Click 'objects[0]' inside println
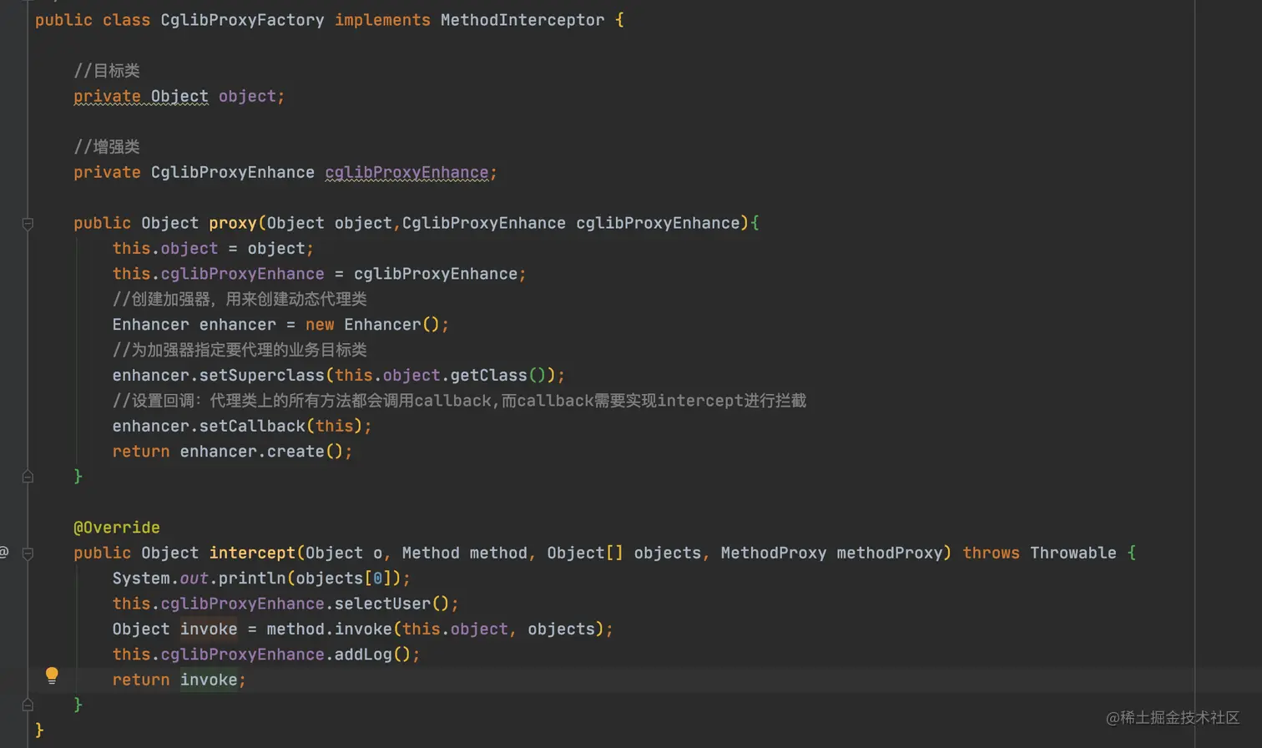The height and width of the screenshot is (748, 1262). click(x=343, y=578)
